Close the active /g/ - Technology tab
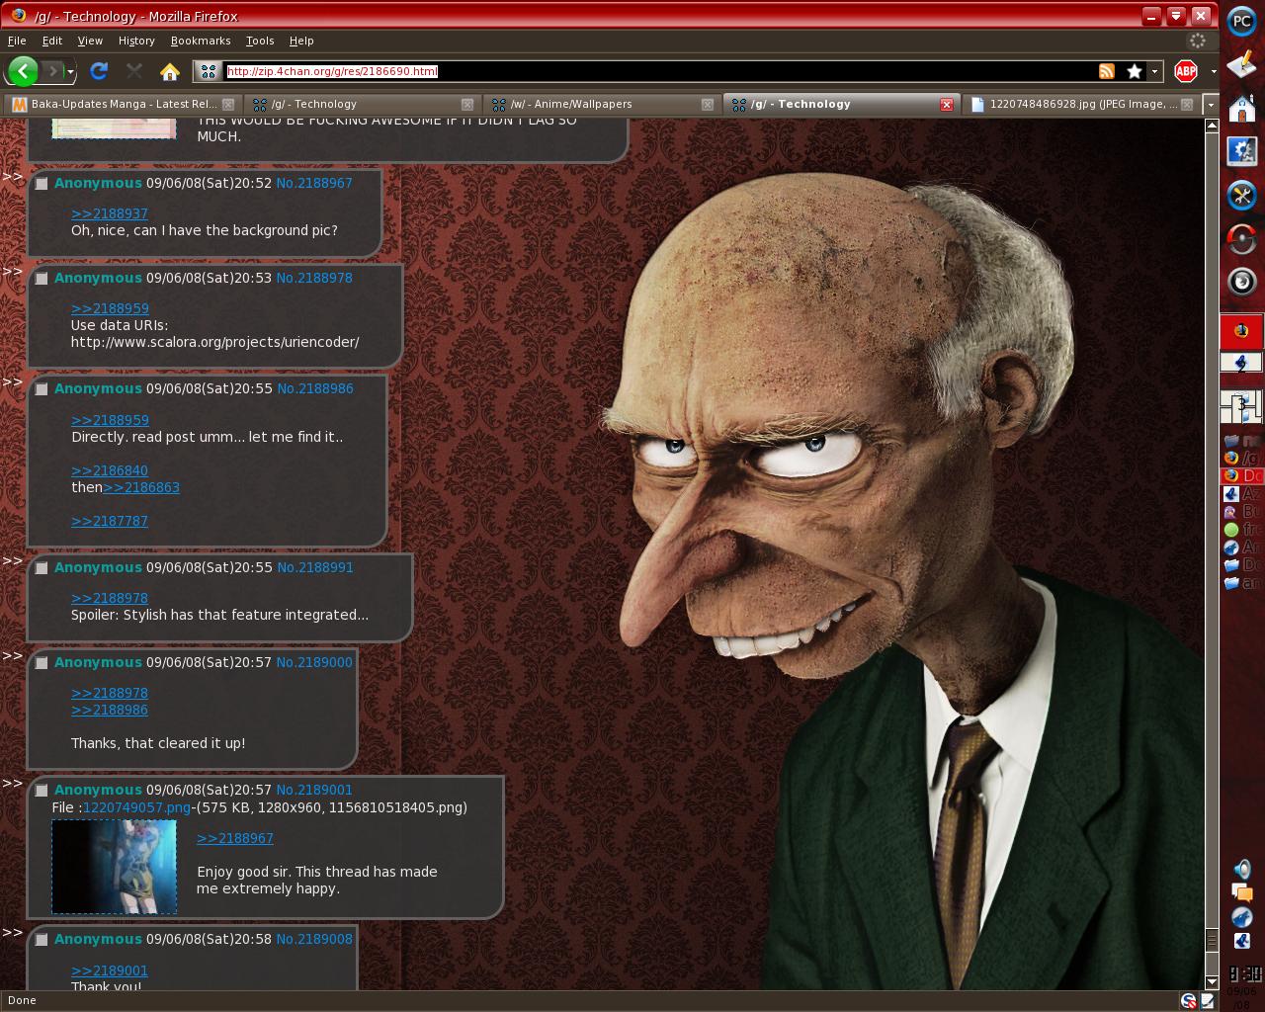 [947, 104]
